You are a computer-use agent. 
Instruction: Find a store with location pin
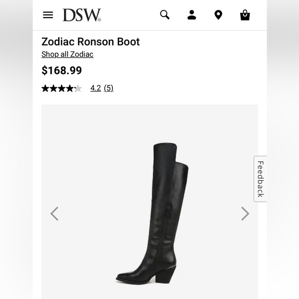[x=219, y=15]
